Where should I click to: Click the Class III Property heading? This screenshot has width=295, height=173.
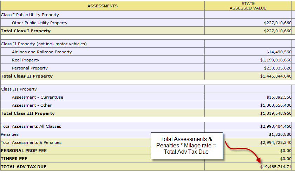coord(19,89)
